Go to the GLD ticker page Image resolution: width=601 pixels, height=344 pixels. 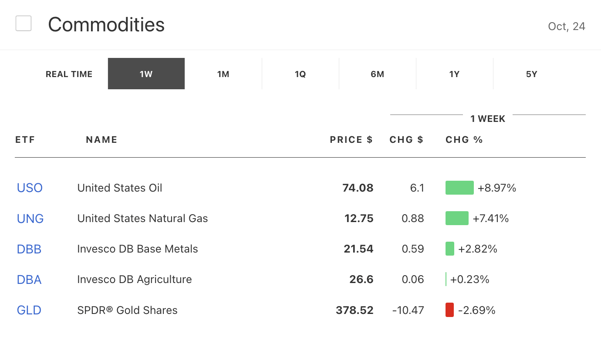(29, 310)
